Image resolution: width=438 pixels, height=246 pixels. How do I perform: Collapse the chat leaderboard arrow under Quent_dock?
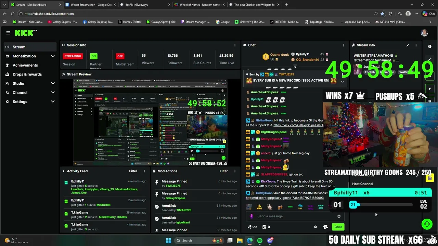(x=295, y=66)
